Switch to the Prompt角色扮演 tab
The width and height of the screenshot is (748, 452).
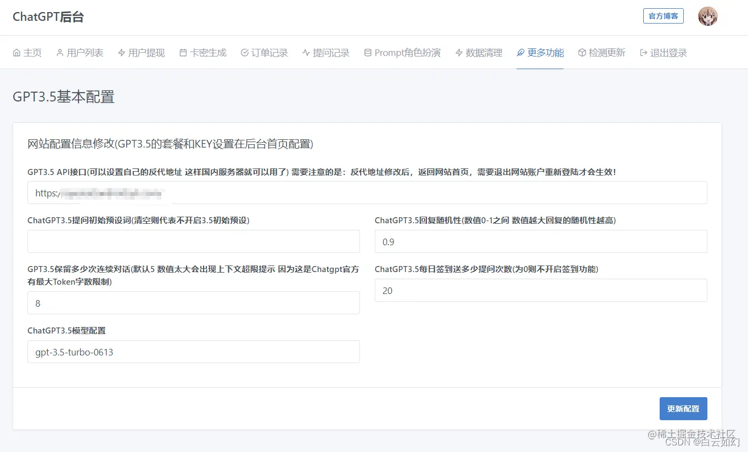[402, 53]
